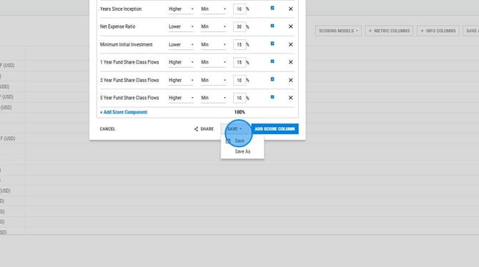Open Min dropdown for 5 Year Fund Share Class Flows

coord(214,98)
